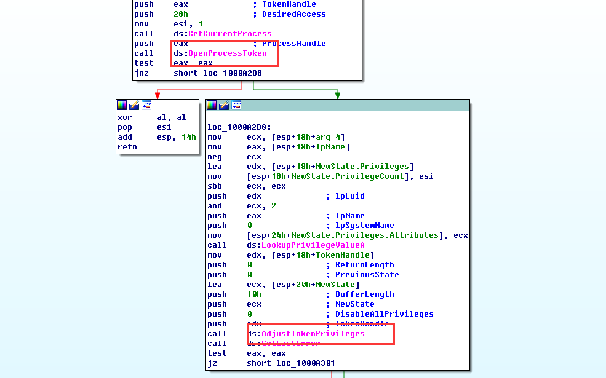Click the GetLastError function name
The image size is (606, 378).
click(290, 344)
